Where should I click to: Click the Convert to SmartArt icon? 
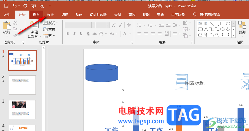pos(185,36)
